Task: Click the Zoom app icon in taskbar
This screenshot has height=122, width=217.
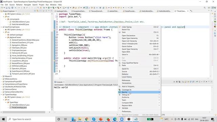Action: 122,119
